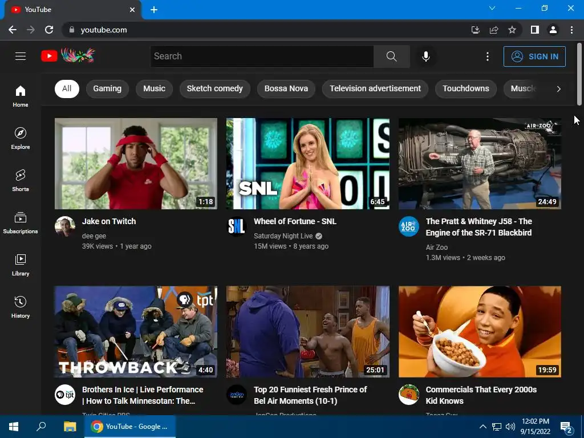Click the dee gee channel avatar

[x=65, y=226]
